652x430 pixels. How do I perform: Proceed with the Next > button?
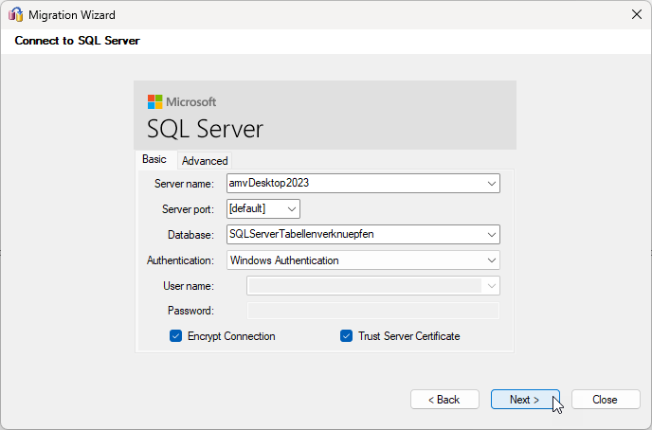click(x=525, y=400)
